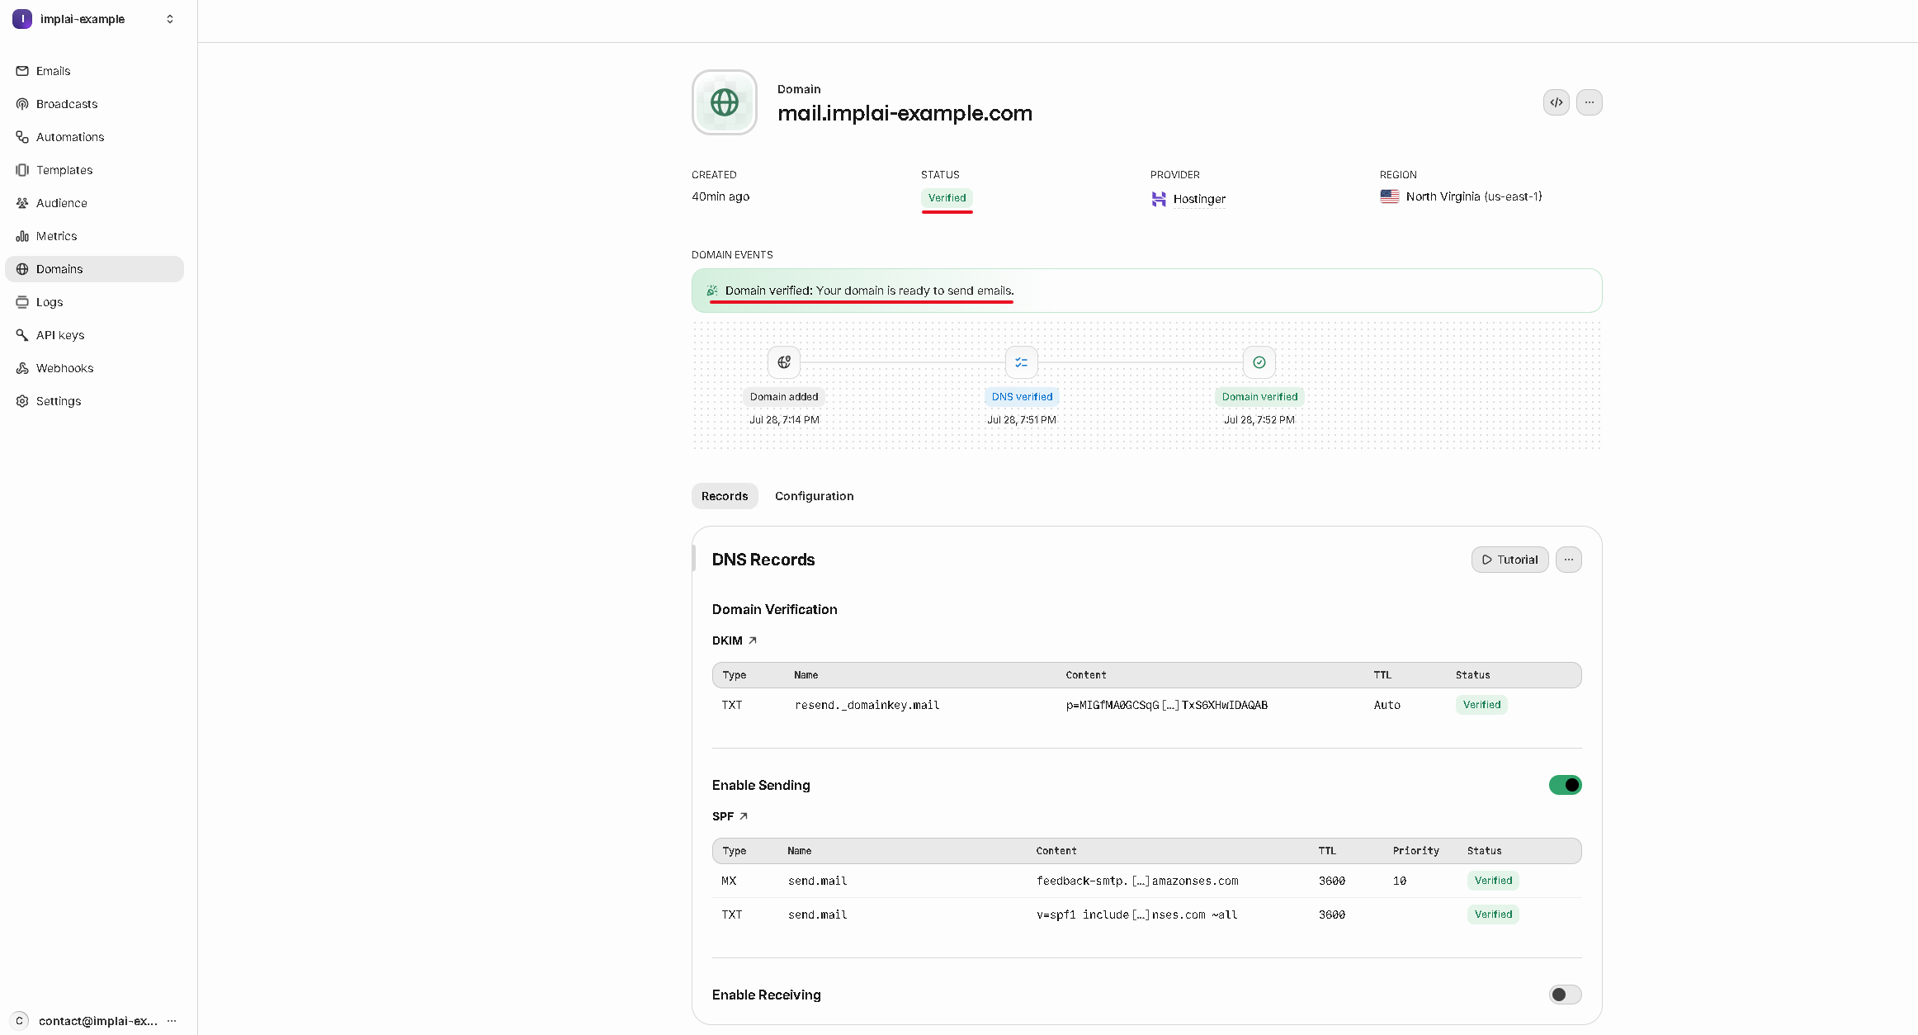Open the API keys page
The image size is (1918, 1035).
[94, 335]
